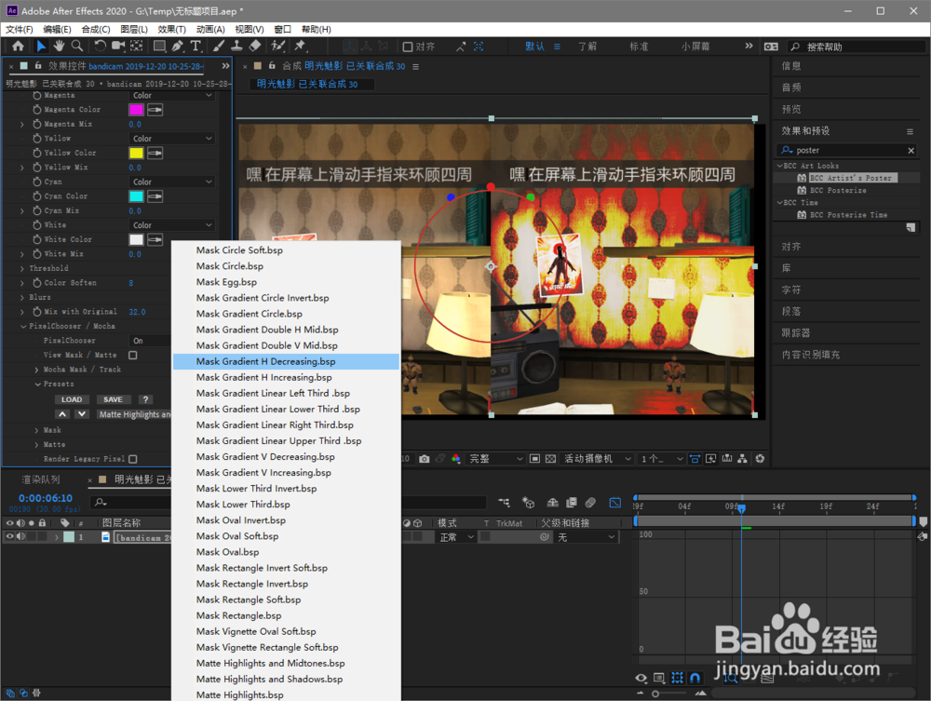This screenshot has height=701, width=931.
Task: Switch to the 标准 workspace
Action: click(639, 47)
